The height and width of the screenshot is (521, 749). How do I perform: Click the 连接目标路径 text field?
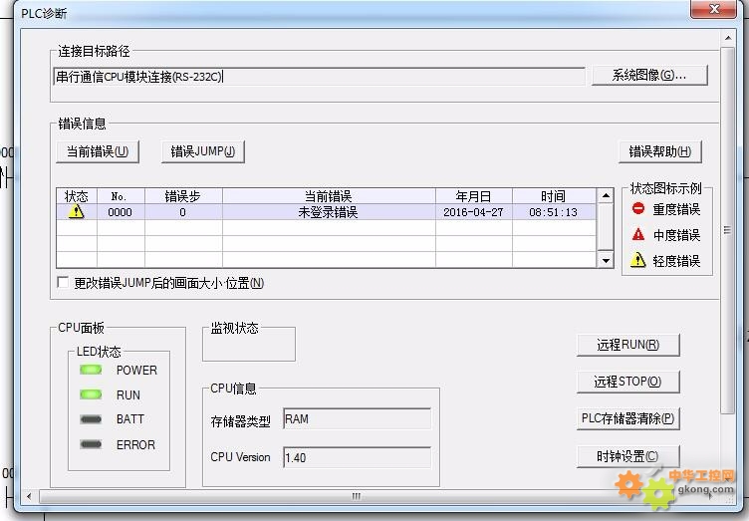[x=319, y=77]
